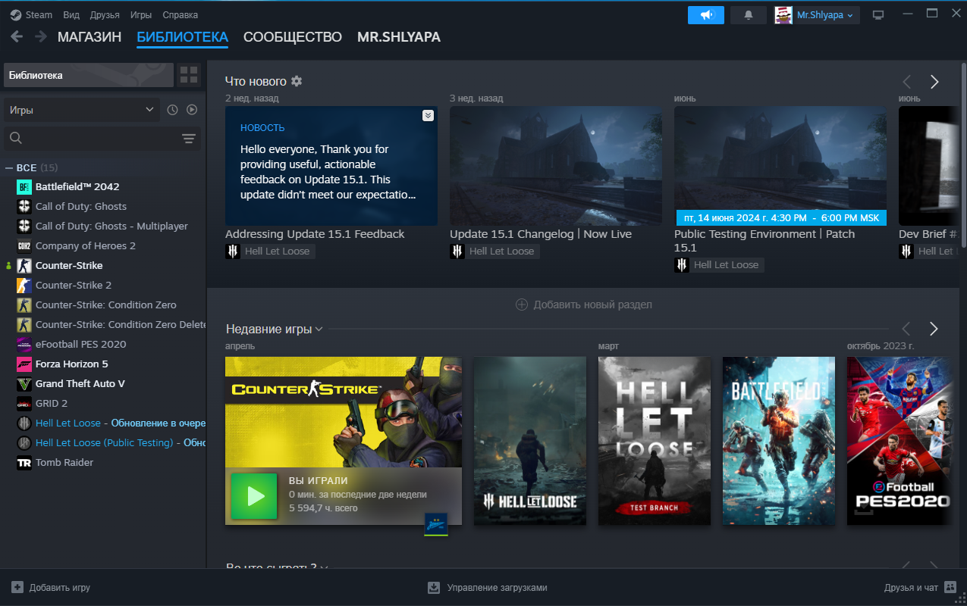Open the MR.SHLYAPA profile tab
Screen dimensions: 967x606
[x=399, y=37]
